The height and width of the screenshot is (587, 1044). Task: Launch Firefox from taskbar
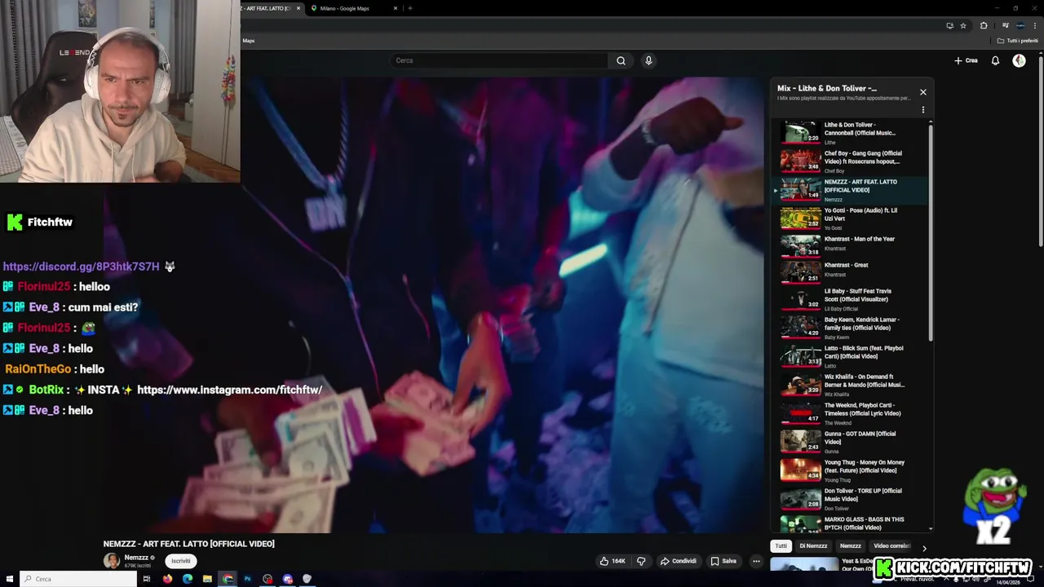point(167,579)
